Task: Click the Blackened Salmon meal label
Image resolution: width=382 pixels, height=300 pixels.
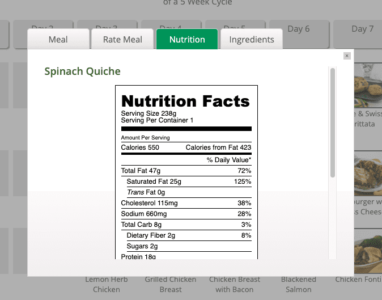Action: coord(299,284)
